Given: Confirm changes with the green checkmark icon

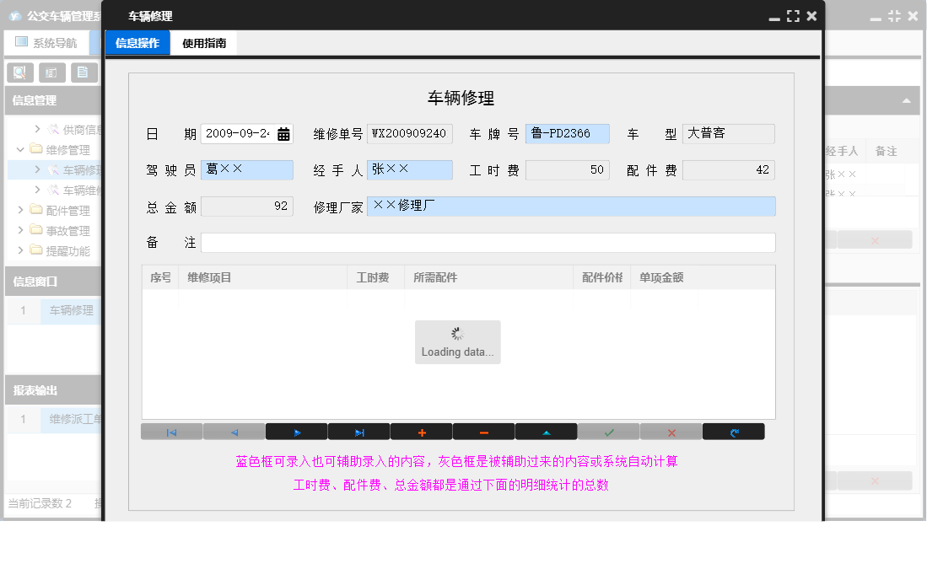Looking at the screenshot, I should pyautogui.click(x=607, y=431).
